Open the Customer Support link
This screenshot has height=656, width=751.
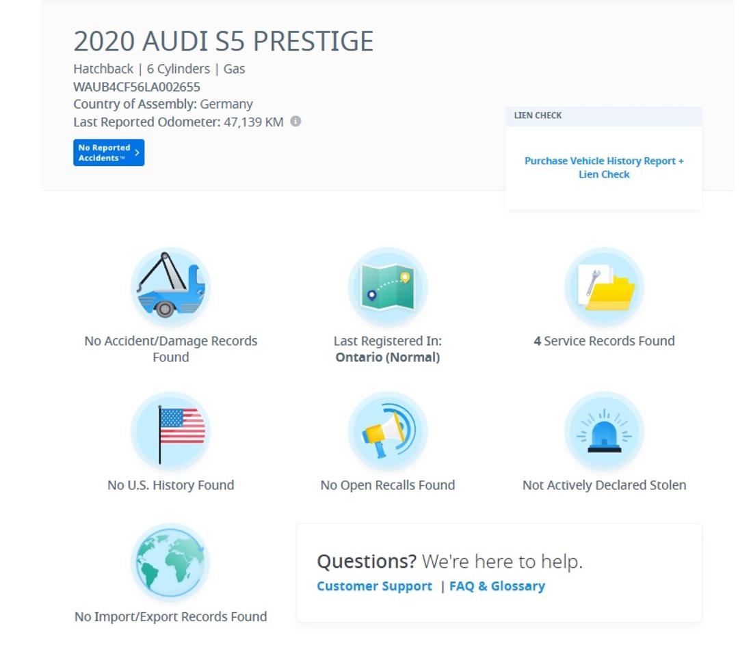(375, 586)
